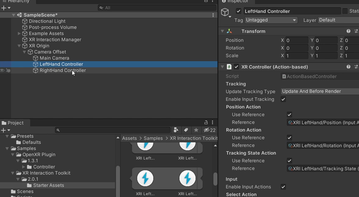This screenshot has height=197, width=359.
Task: Click the XR Controller script icon
Action: [229, 67]
